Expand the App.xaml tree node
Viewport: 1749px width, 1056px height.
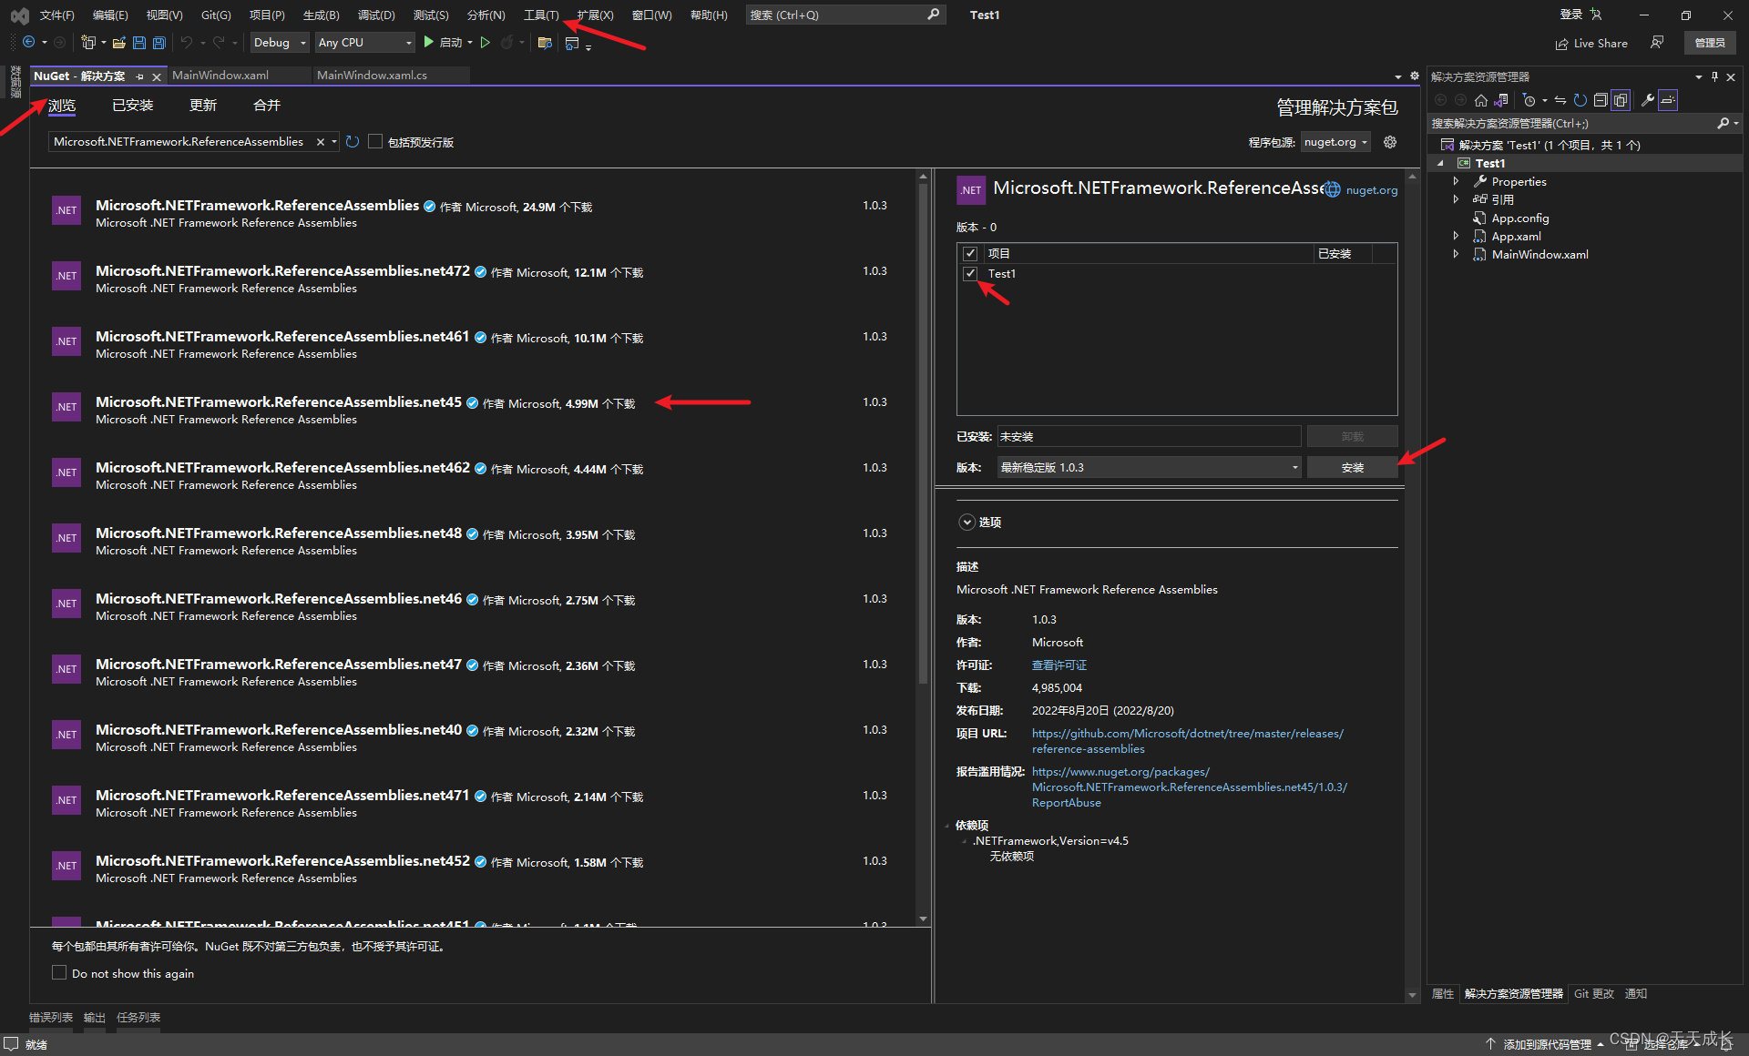click(1456, 236)
